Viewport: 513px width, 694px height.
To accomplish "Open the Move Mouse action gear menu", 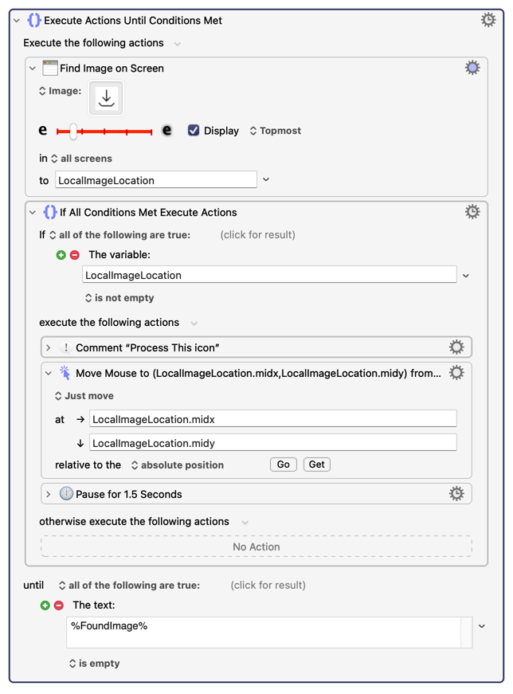I will pos(456,372).
